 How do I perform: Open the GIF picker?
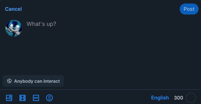click(36, 98)
